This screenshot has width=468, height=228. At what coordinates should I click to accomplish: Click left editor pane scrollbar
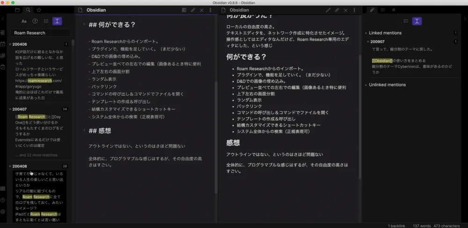[216, 137]
